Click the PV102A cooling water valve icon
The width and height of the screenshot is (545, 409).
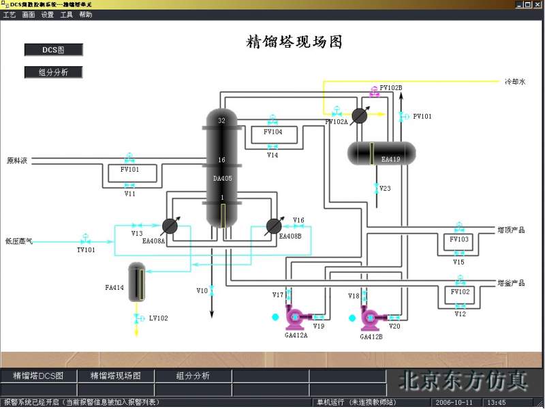coord(337,111)
